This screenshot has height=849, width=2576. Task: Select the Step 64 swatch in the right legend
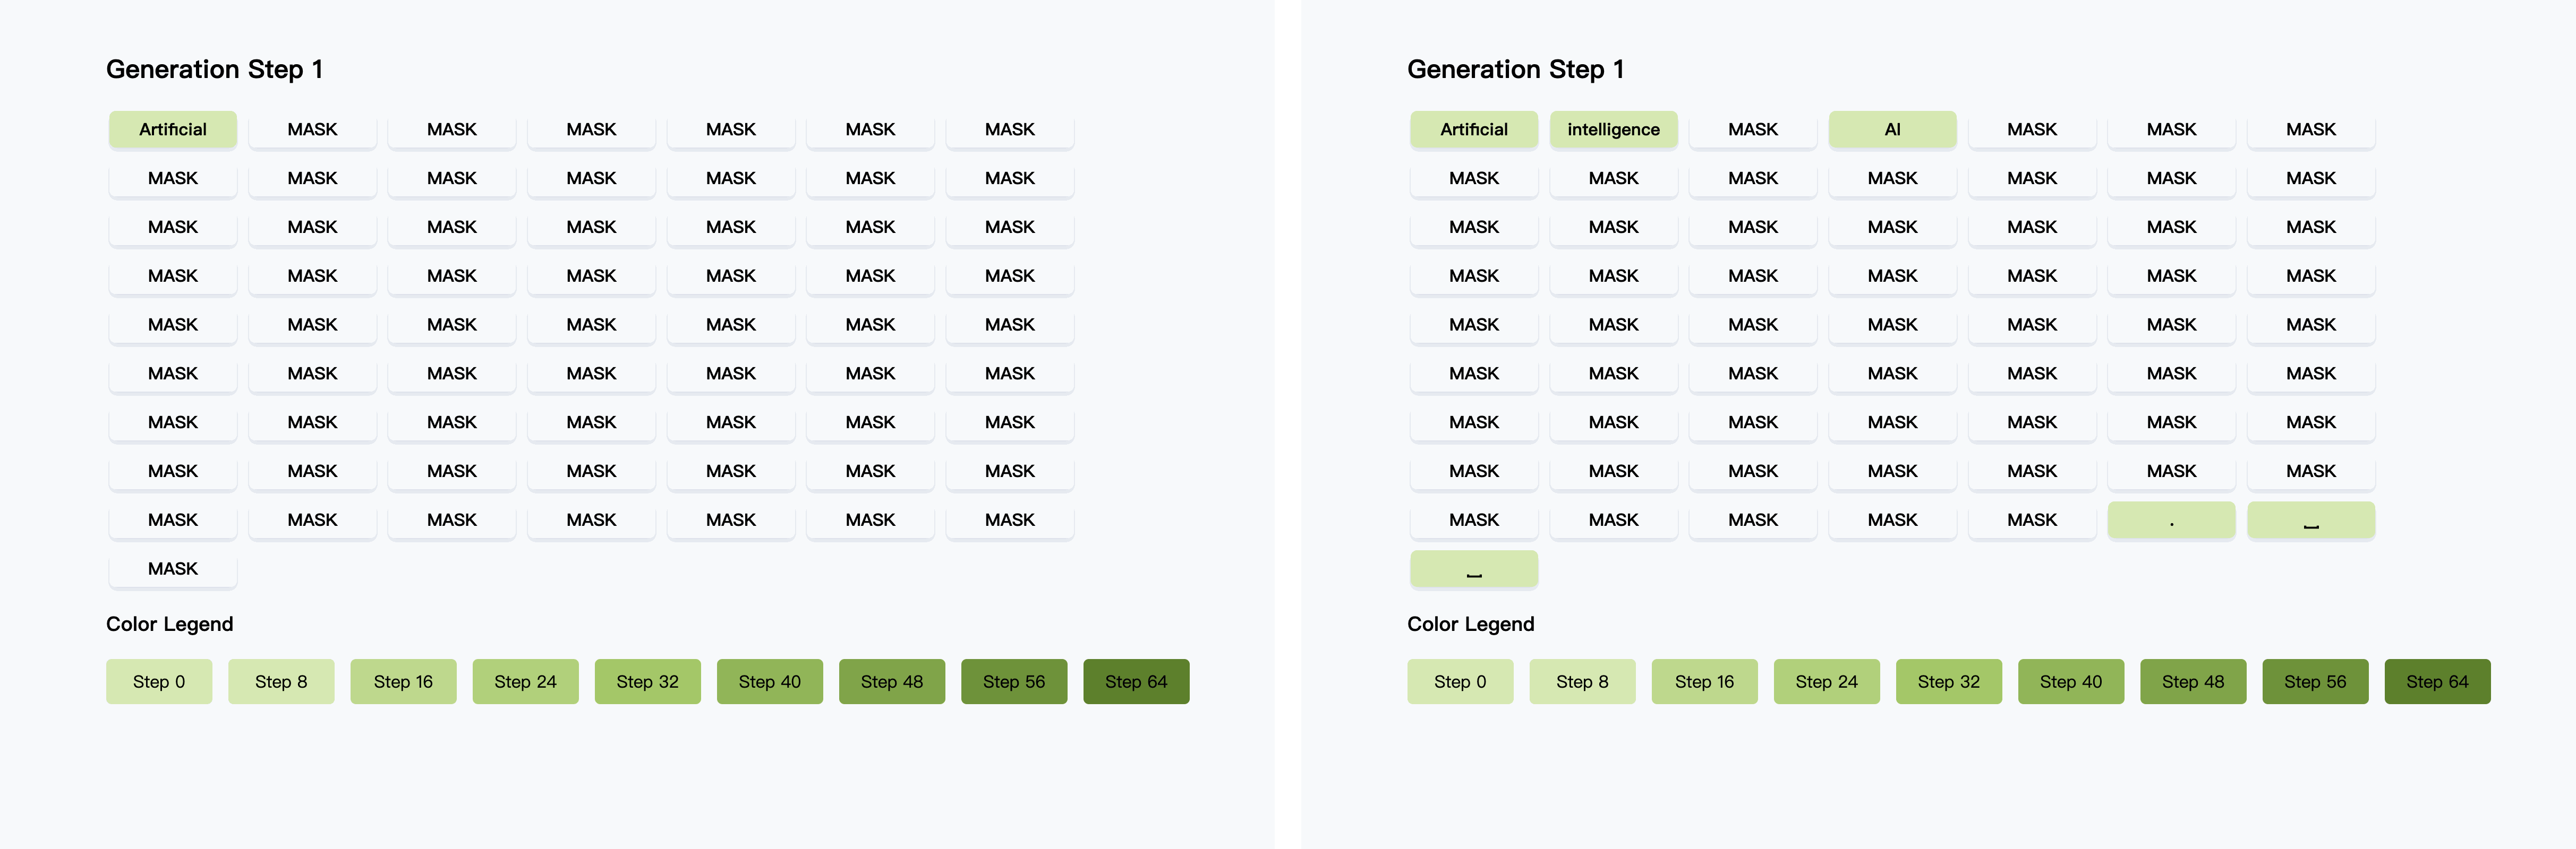click(x=2437, y=681)
